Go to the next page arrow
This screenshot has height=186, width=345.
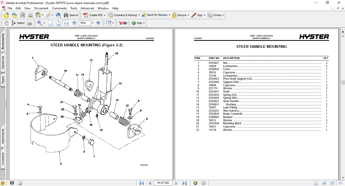tap(177, 183)
